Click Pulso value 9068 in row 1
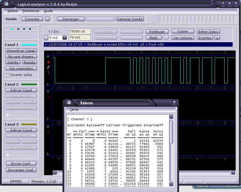The image size is (241, 192). click(159, 144)
